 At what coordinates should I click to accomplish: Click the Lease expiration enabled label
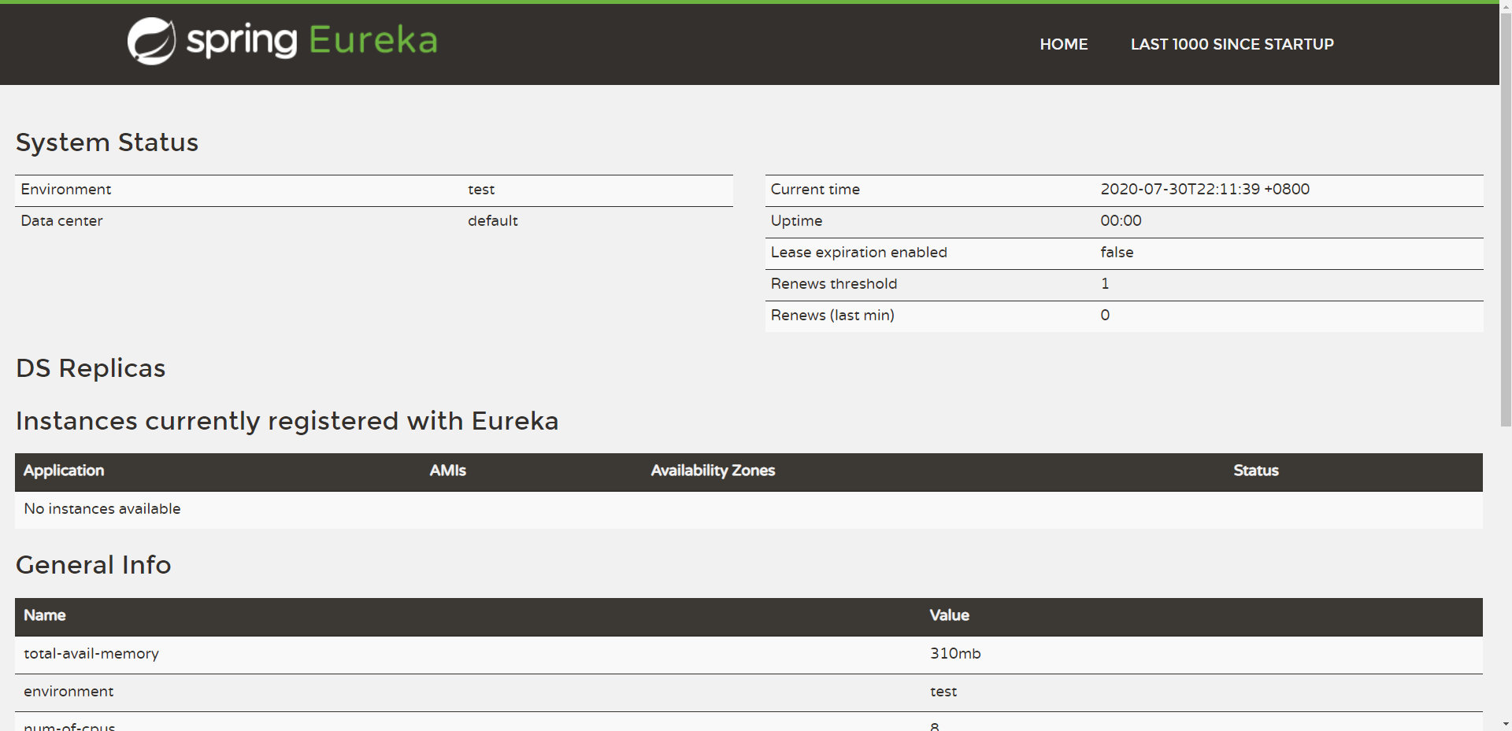858,253
